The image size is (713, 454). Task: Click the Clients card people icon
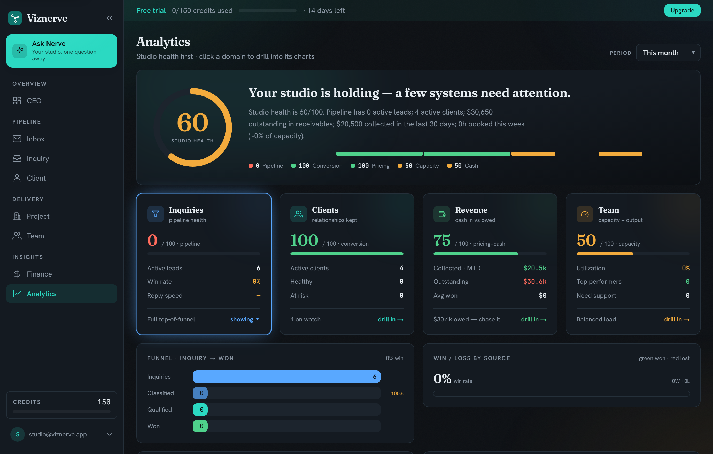tap(298, 214)
